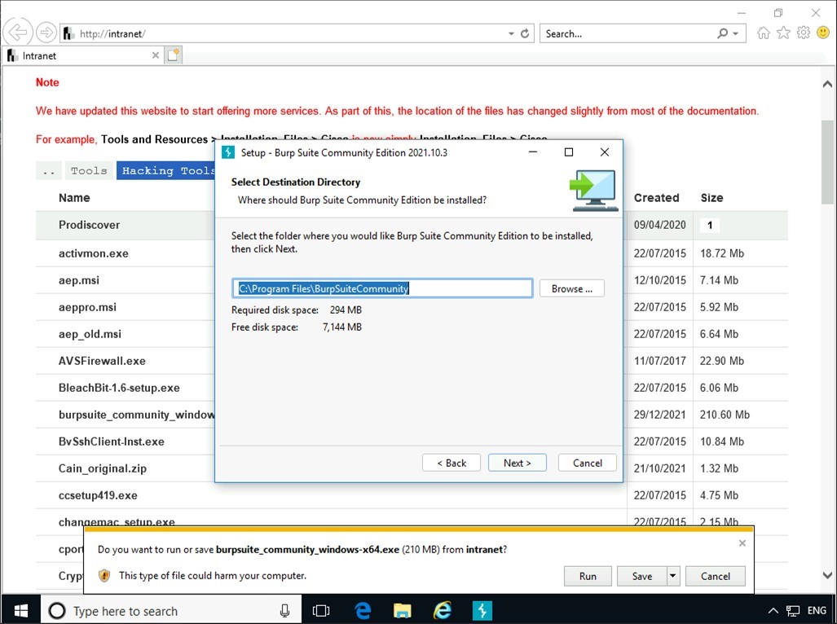This screenshot has height=624, width=837.
Task: Click the Browse button in the Burp setup dialog
Action: 571,288
